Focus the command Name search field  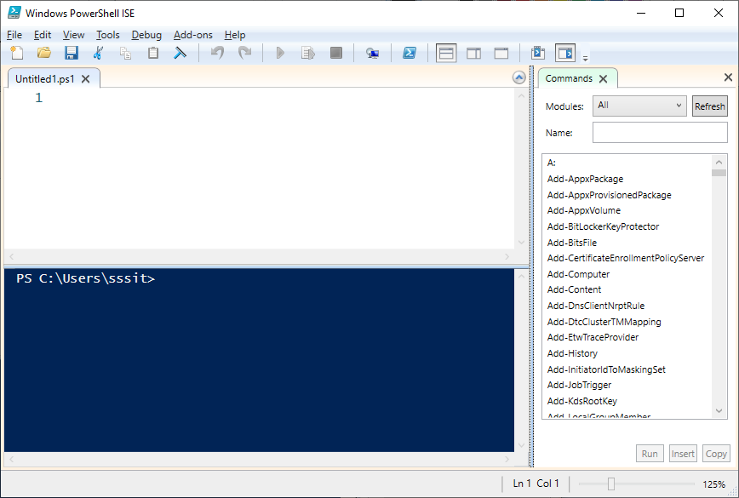coord(660,133)
